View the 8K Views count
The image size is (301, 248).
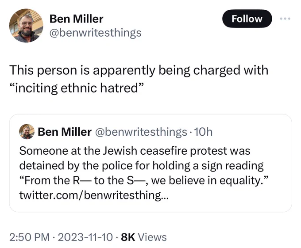144,237
